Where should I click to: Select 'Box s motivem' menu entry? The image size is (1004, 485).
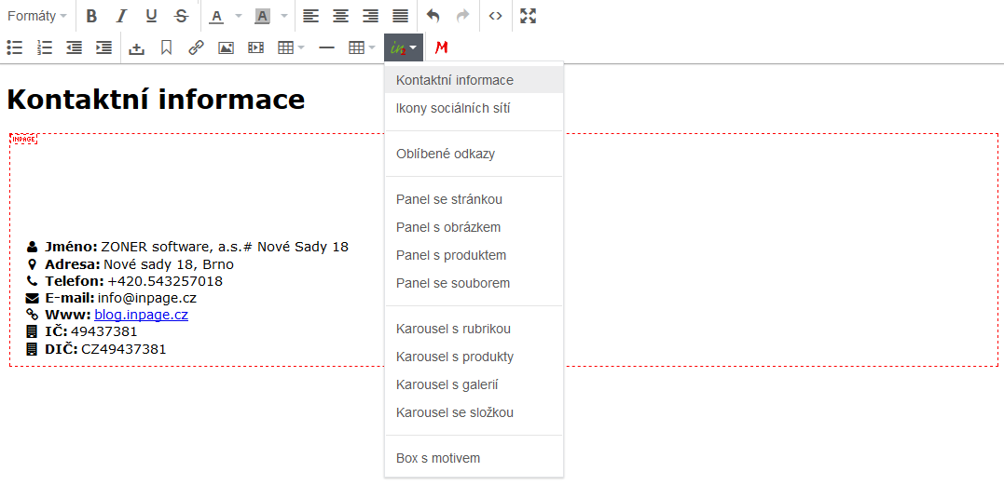[x=437, y=458]
